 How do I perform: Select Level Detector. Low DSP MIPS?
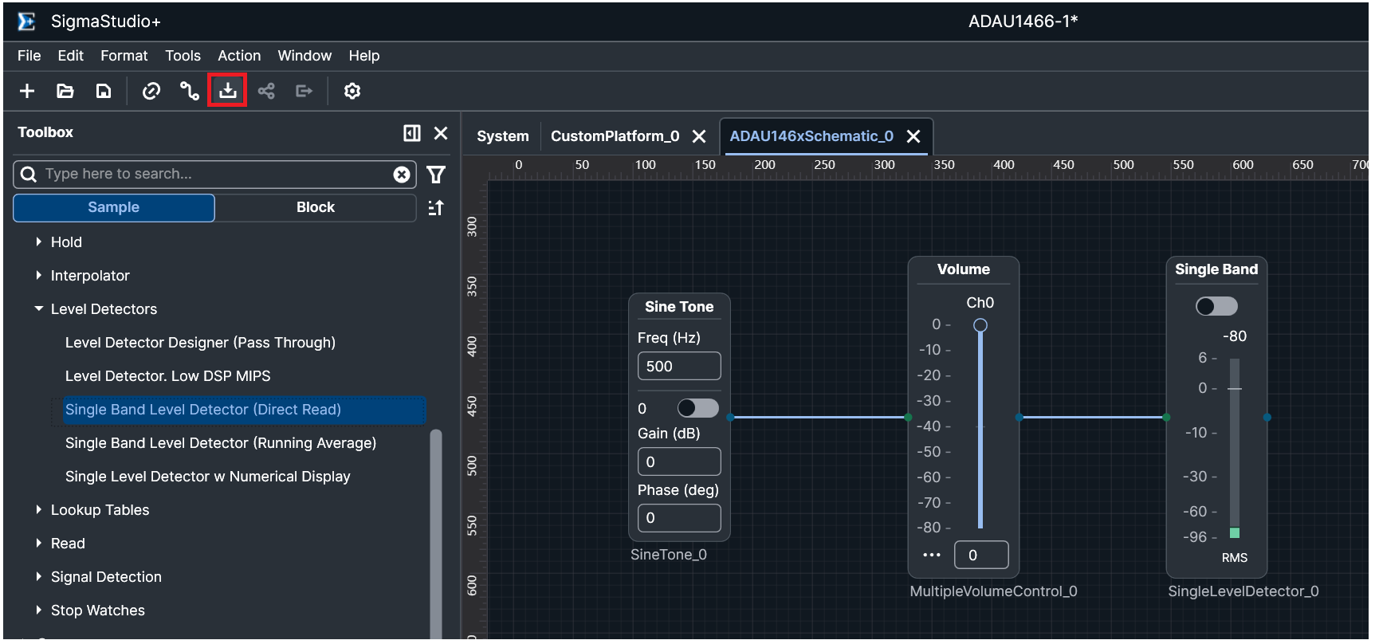point(168,376)
